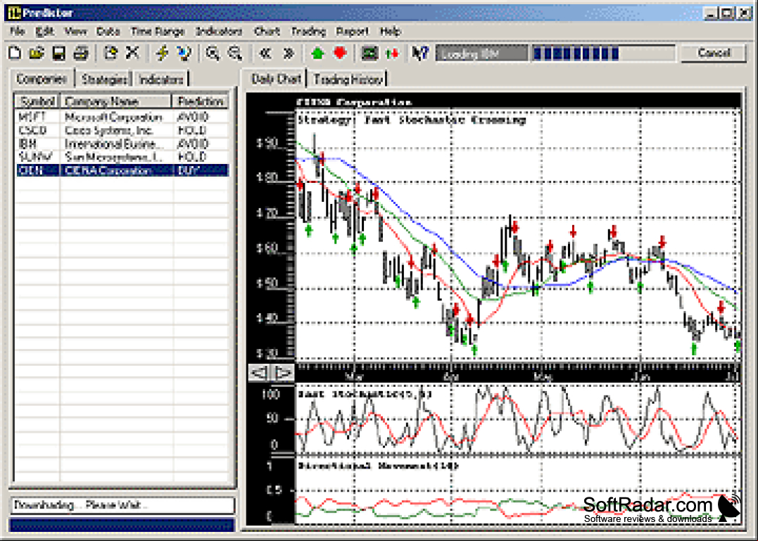Open the Help menu

click(x=390, y=32)
